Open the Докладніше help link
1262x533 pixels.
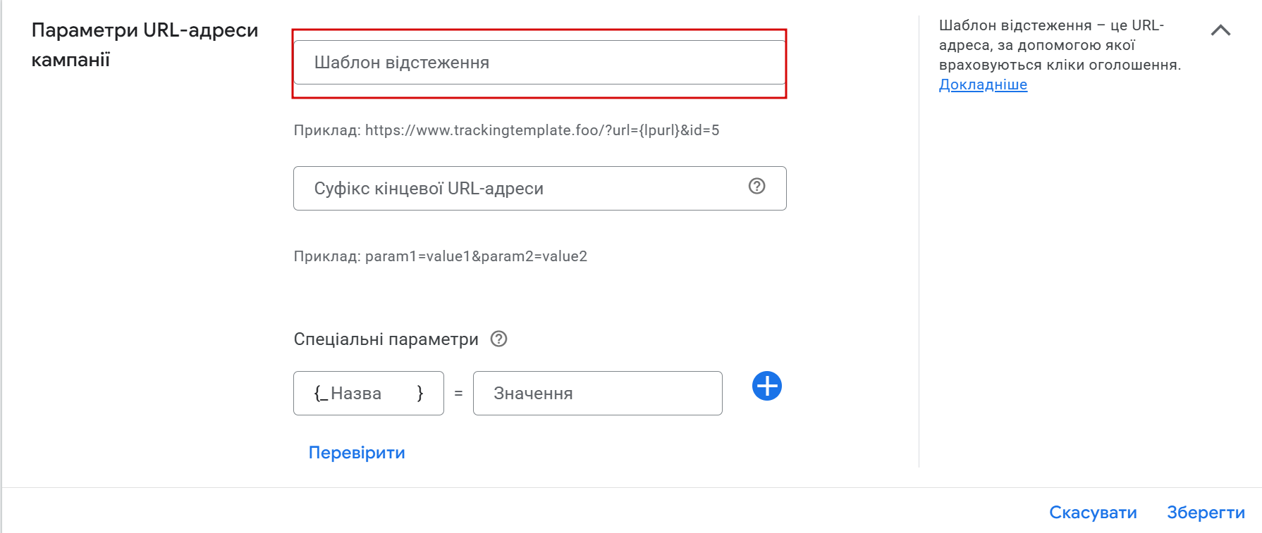coord(983,84)
